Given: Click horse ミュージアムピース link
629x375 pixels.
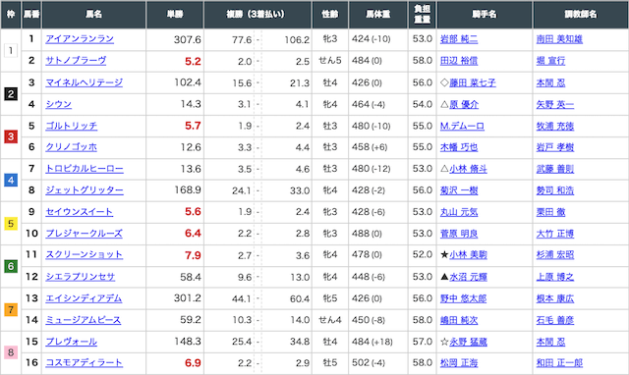Looking at the screenshot, I should tap(83, 320).
